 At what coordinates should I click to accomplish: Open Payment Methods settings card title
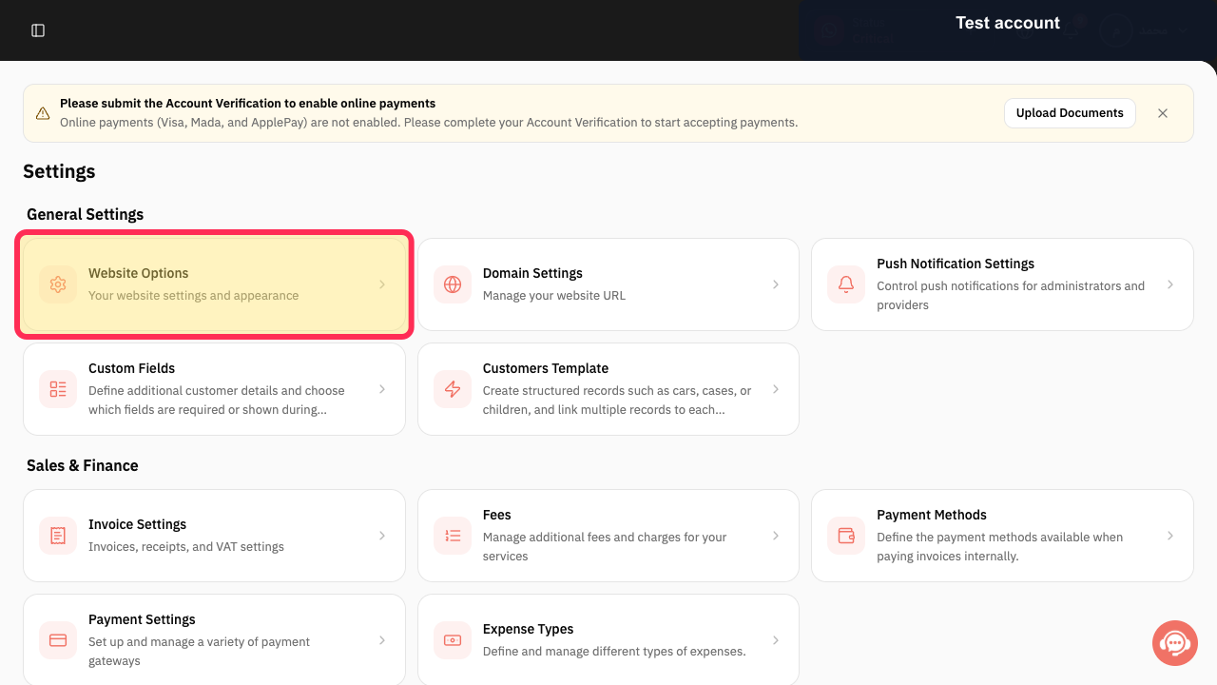pos(932,515)
